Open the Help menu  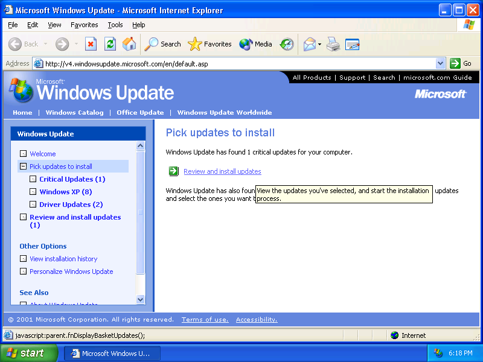click(139, 25)
